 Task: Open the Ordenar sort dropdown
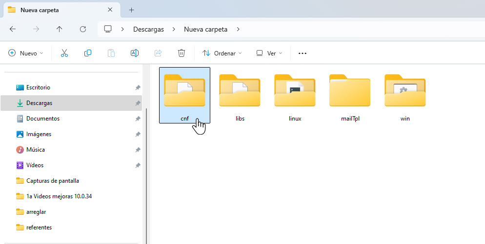click(x=222, y=53)
